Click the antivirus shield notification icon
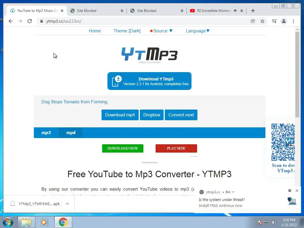 coord(292,201)
